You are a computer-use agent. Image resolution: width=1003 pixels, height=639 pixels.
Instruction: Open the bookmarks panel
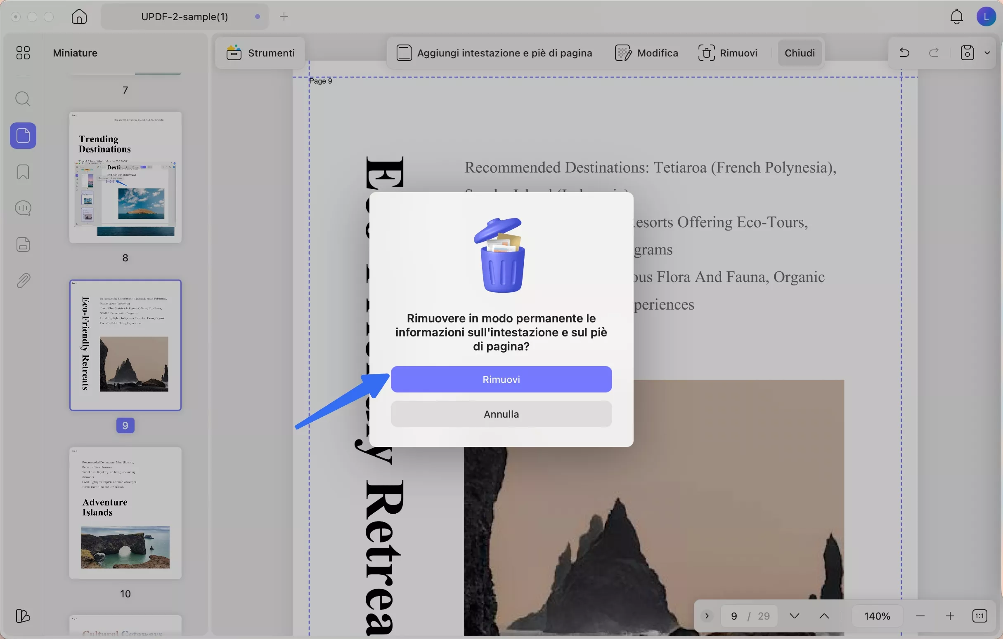(23, 172)
